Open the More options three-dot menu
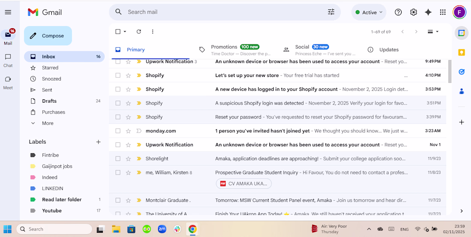The width and height of the screenshot is (471, 237). 152,32
